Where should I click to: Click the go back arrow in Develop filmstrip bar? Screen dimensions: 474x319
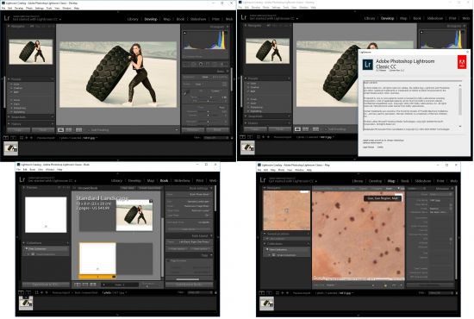click(27, 138)
